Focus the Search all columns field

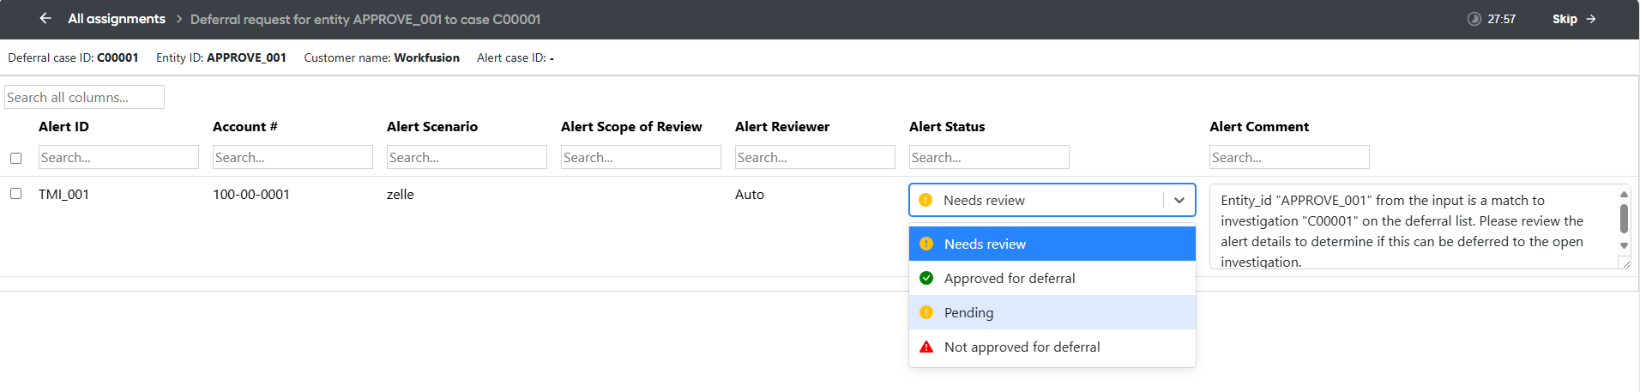pyautogui.click(x=84, y=97)
